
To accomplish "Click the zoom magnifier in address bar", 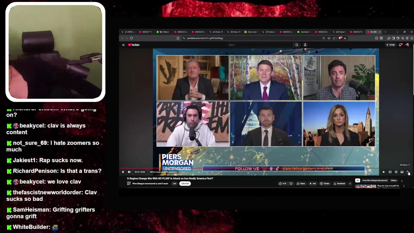I will 324,38.
